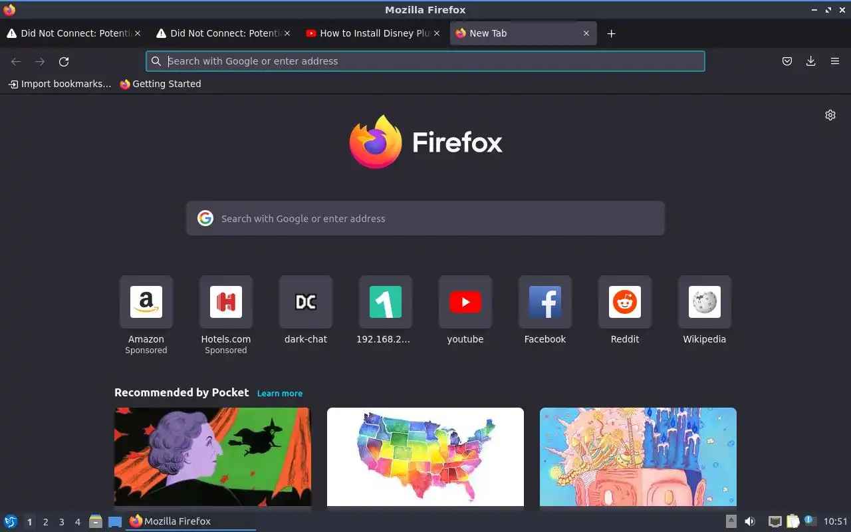The image size is (851, 532).
Task: Focus the address bar field
Action: (425, 61)
